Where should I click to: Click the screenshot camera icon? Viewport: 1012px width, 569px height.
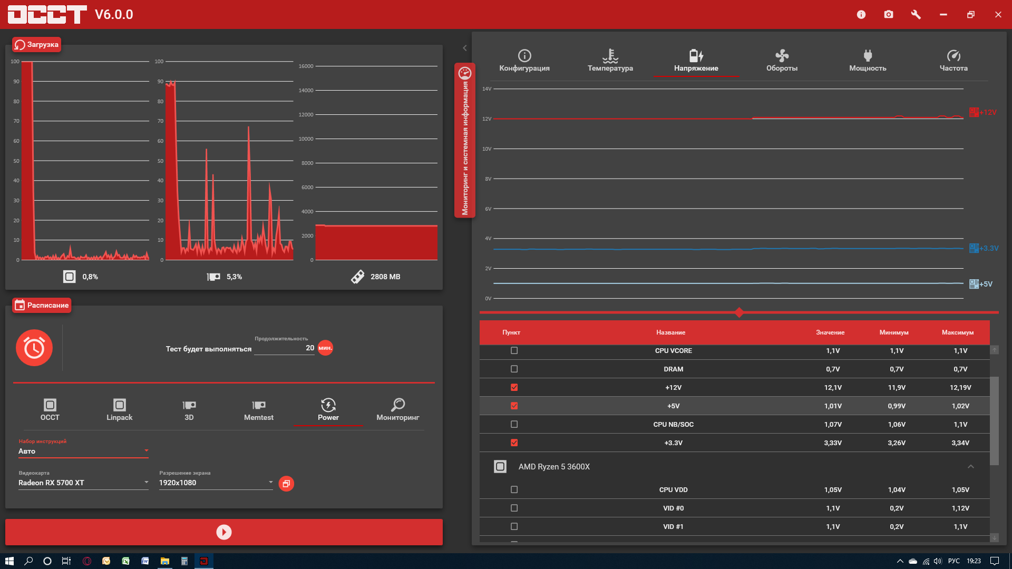pyautogui.click(x=889, y=14)
